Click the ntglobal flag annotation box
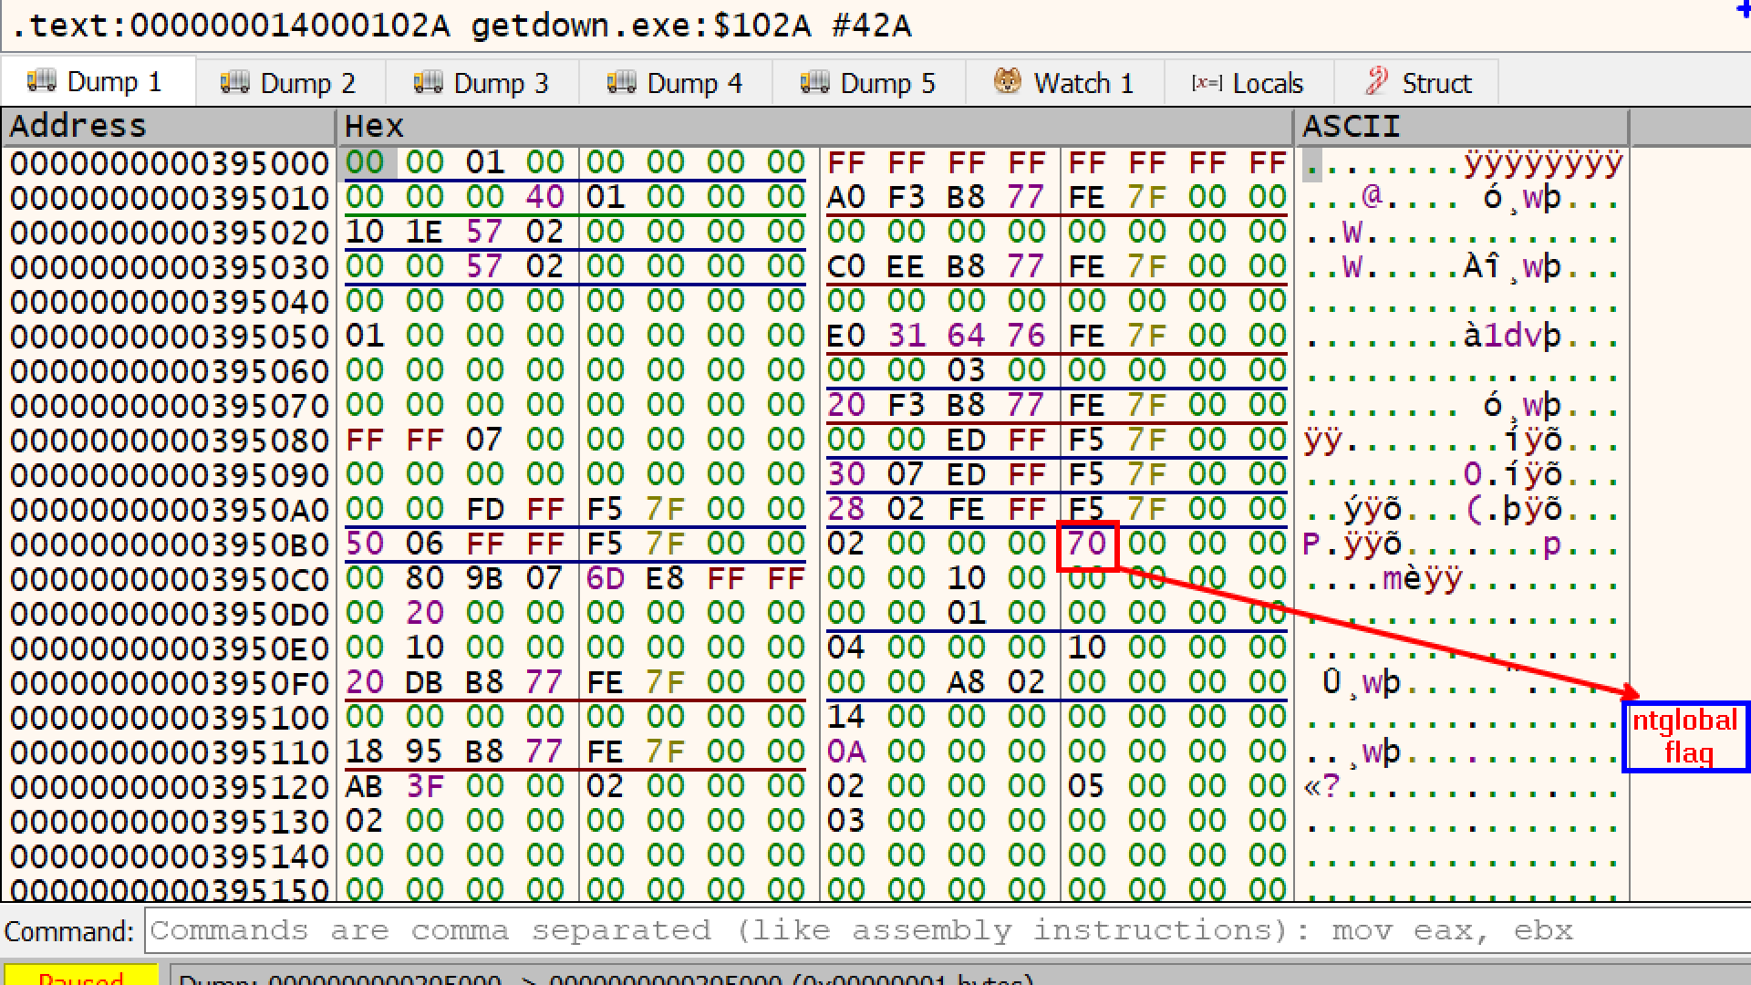The width and height of the screenshot is (1751, 985). pyautogui.click(x=1685, y=737)
